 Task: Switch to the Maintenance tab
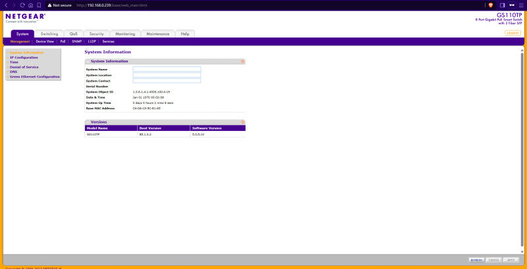point(158,34)
